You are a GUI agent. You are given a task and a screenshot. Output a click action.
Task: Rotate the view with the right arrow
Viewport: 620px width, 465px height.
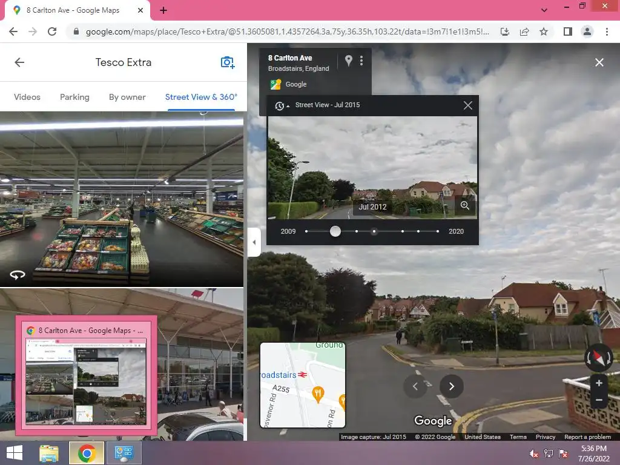click(452, 386)
